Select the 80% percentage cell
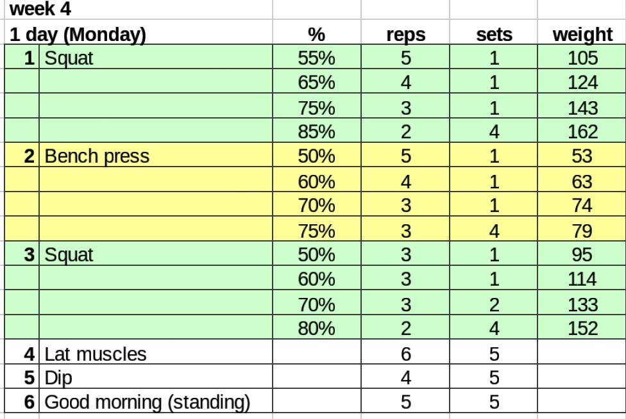Viewport: 626px width, 419px height. (316, 329)
